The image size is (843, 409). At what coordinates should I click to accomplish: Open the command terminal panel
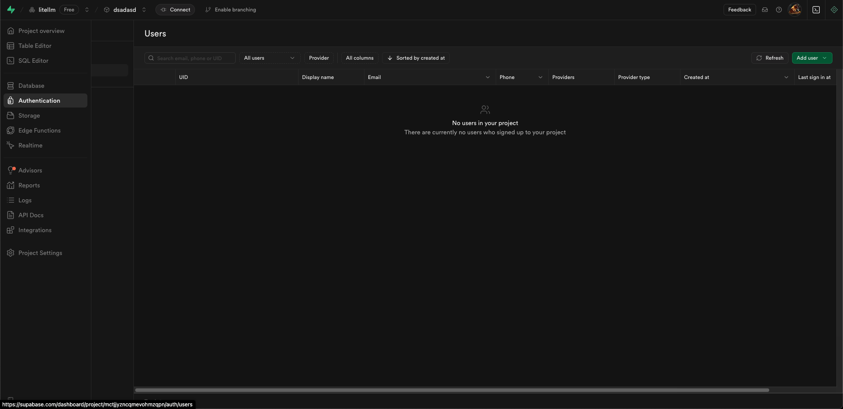point(817,9)
